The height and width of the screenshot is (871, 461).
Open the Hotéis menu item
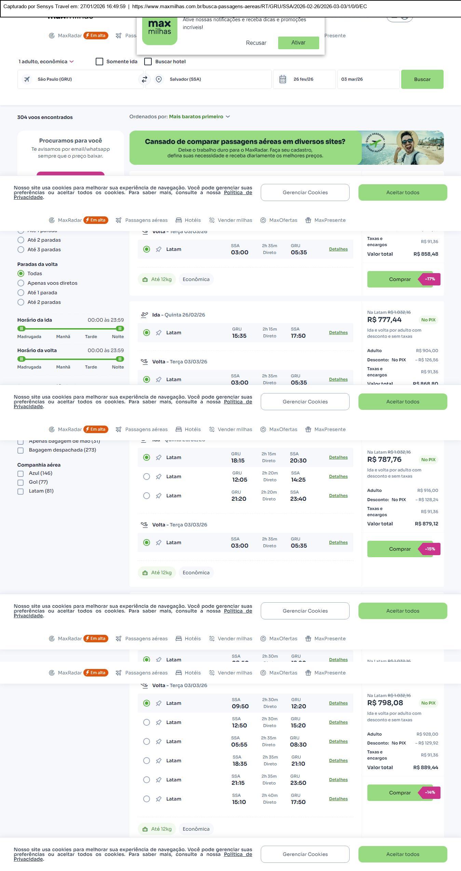[188, 220]
